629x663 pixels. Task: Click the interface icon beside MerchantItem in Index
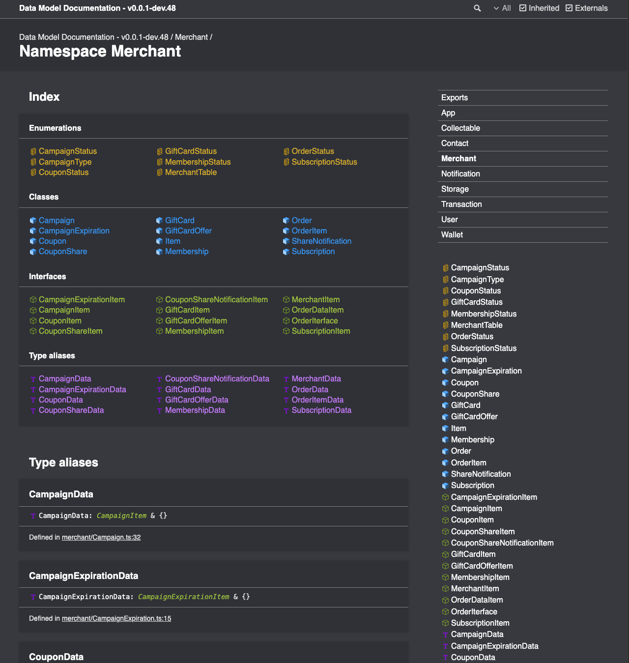pyautogui.click(x=286, y=300)
